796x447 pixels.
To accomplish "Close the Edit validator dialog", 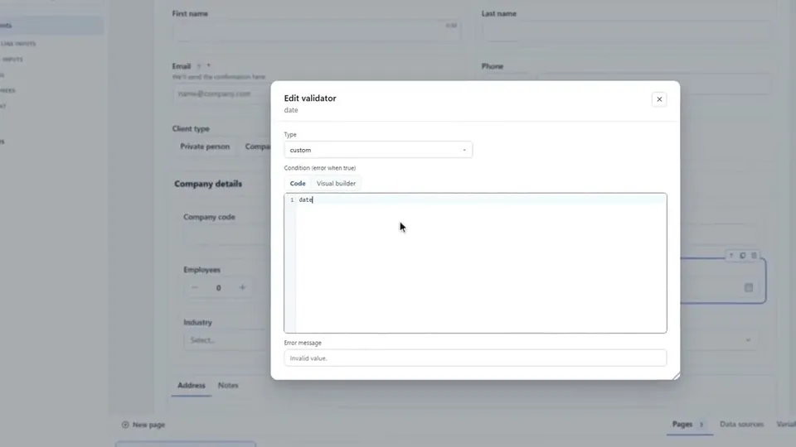I will 659,99.
